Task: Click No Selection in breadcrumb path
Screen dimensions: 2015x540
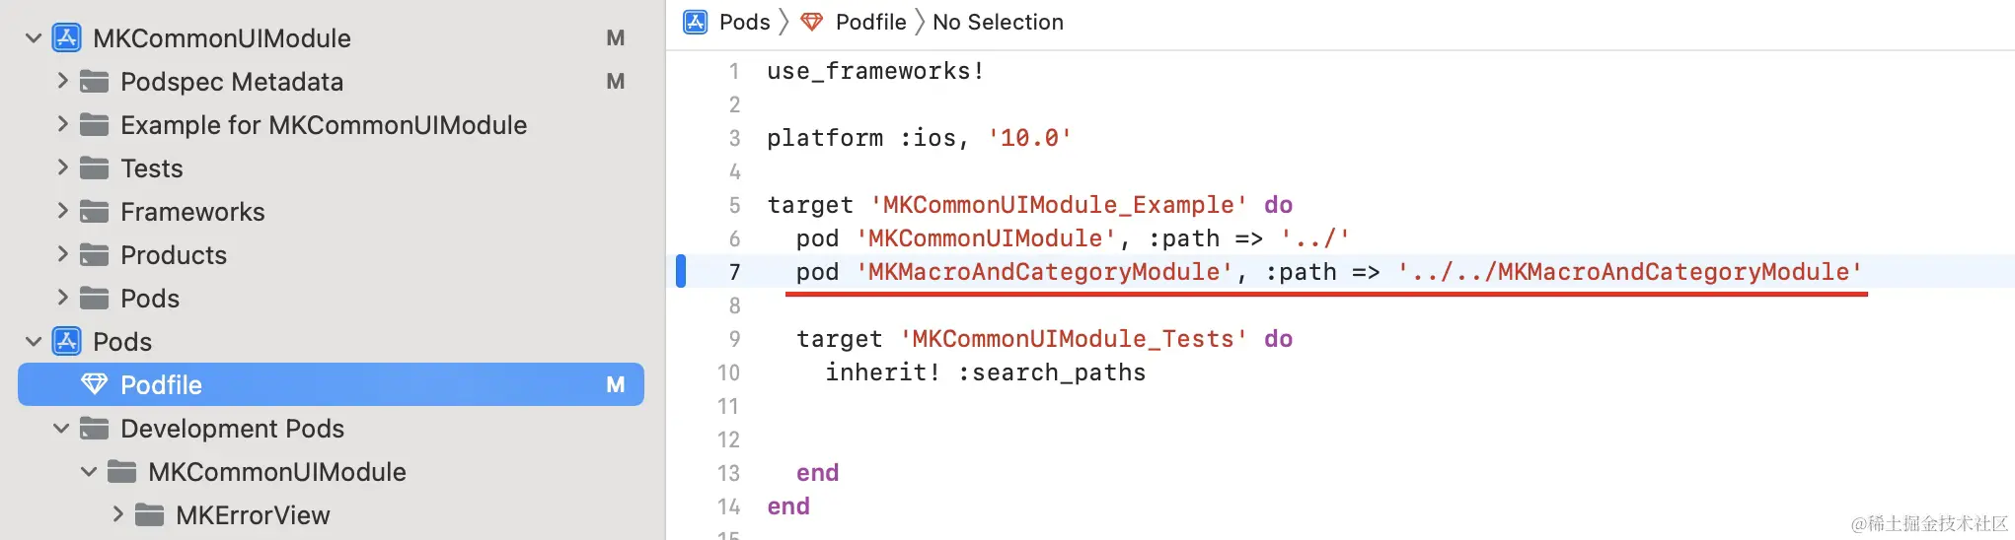Action: point(998,22)
